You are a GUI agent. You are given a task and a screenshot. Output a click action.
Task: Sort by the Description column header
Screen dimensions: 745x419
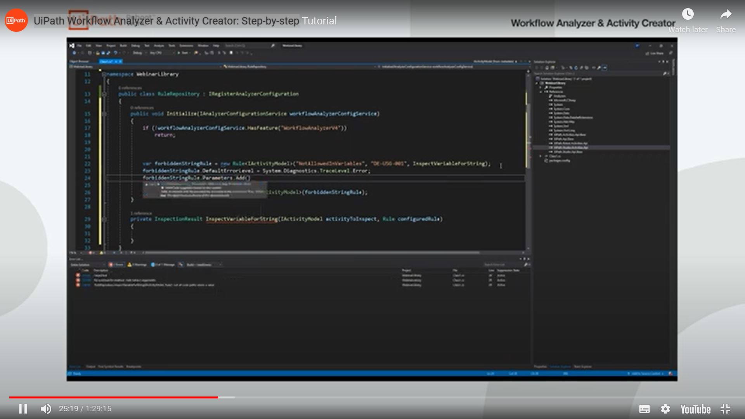[101, 270]
